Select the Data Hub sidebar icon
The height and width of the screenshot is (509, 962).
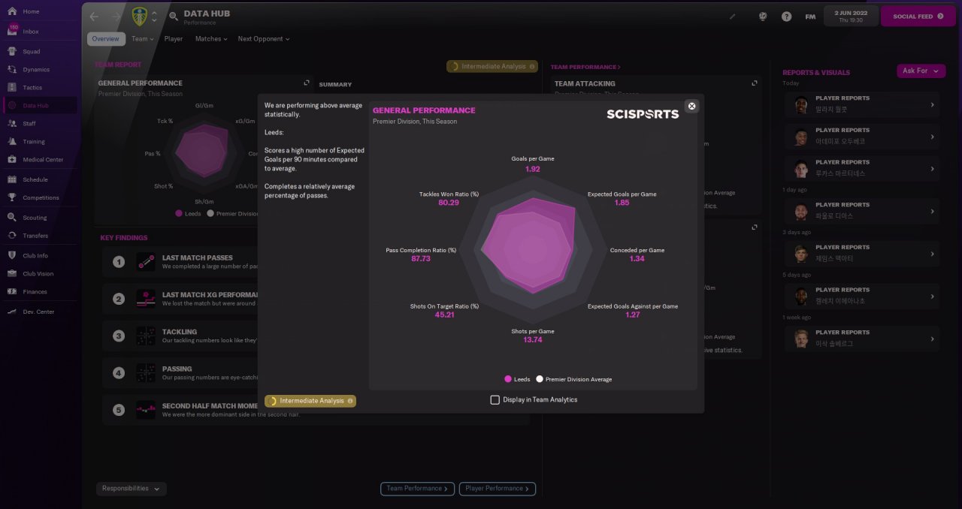pyautogui.click(x=12, y=106)
